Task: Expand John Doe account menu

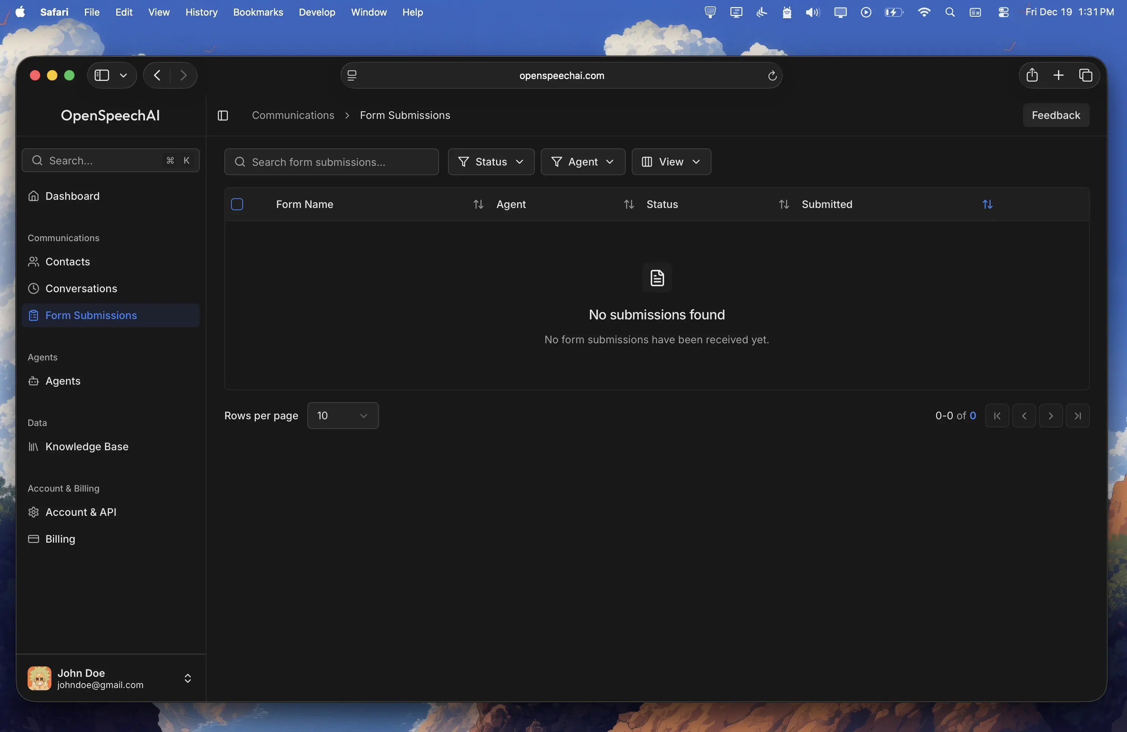Action: click(187, 678)
